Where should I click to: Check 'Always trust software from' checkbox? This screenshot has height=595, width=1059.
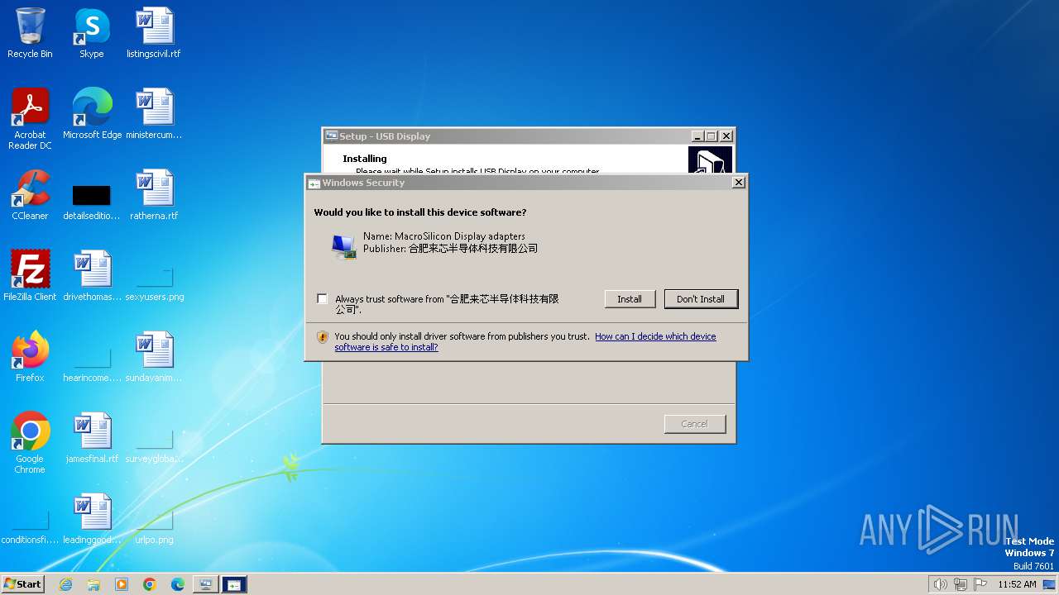pos(323,299)
